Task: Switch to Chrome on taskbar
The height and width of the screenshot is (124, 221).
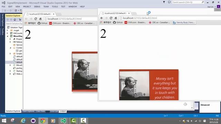Action: (x=43, y=121)
